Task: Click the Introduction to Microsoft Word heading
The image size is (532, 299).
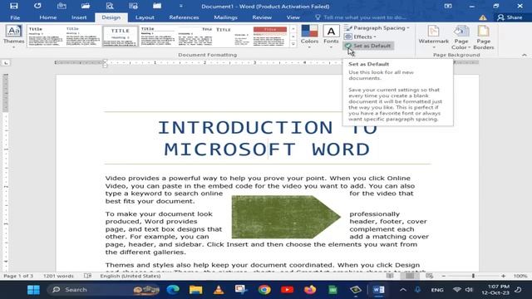Action: click(x=268, y=139)
